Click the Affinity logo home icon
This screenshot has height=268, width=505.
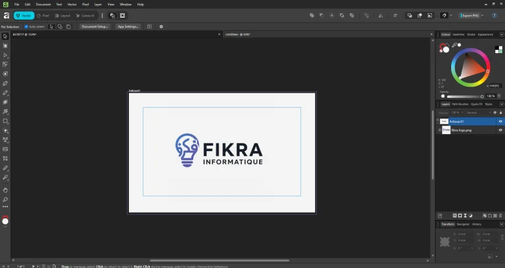[x=6, y=16]
